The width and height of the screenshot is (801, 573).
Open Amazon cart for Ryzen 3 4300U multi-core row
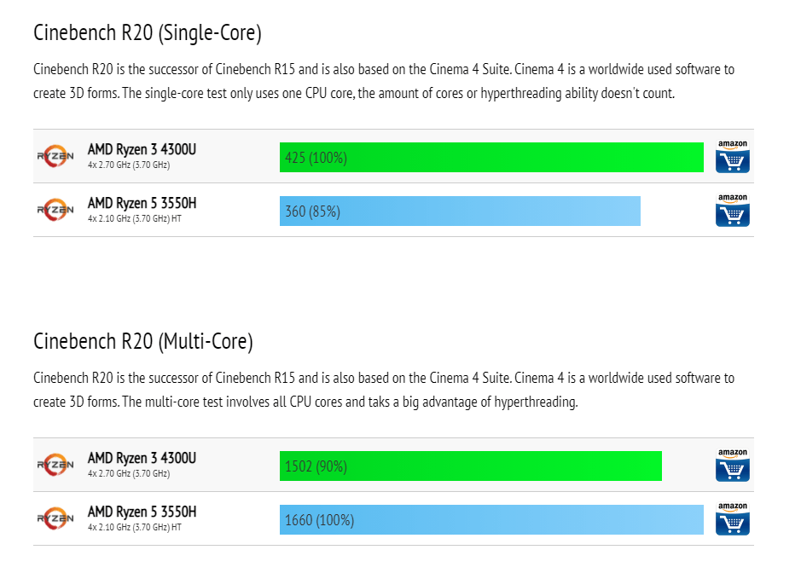(x=732, y=466)
